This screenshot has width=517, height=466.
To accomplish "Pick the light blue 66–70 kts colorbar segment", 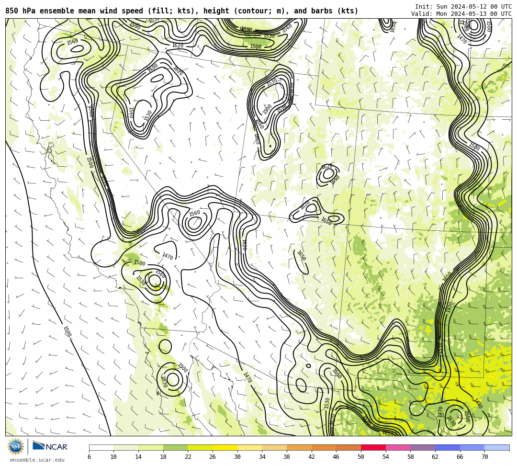I will pos(472,447).
